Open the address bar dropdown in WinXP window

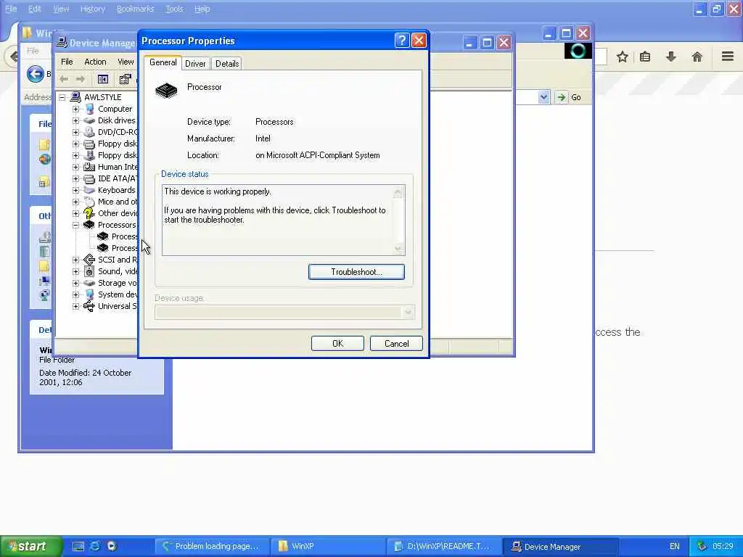point(543,97)
